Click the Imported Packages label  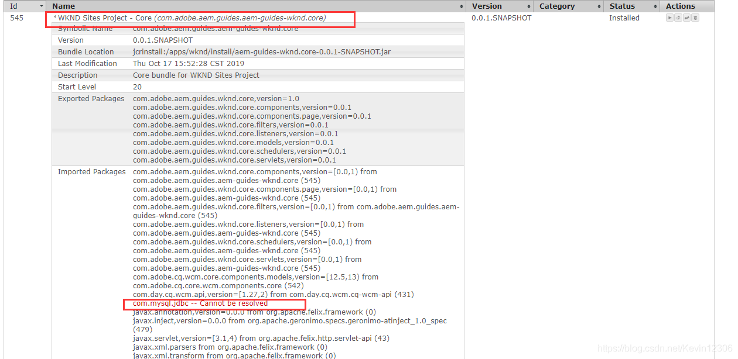click(92, 172)
